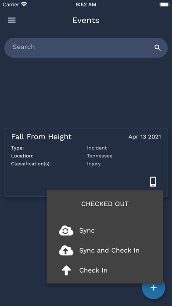172x306 pixels.
Task: Tap the plus add event button
Action: [x=154, y=288]
